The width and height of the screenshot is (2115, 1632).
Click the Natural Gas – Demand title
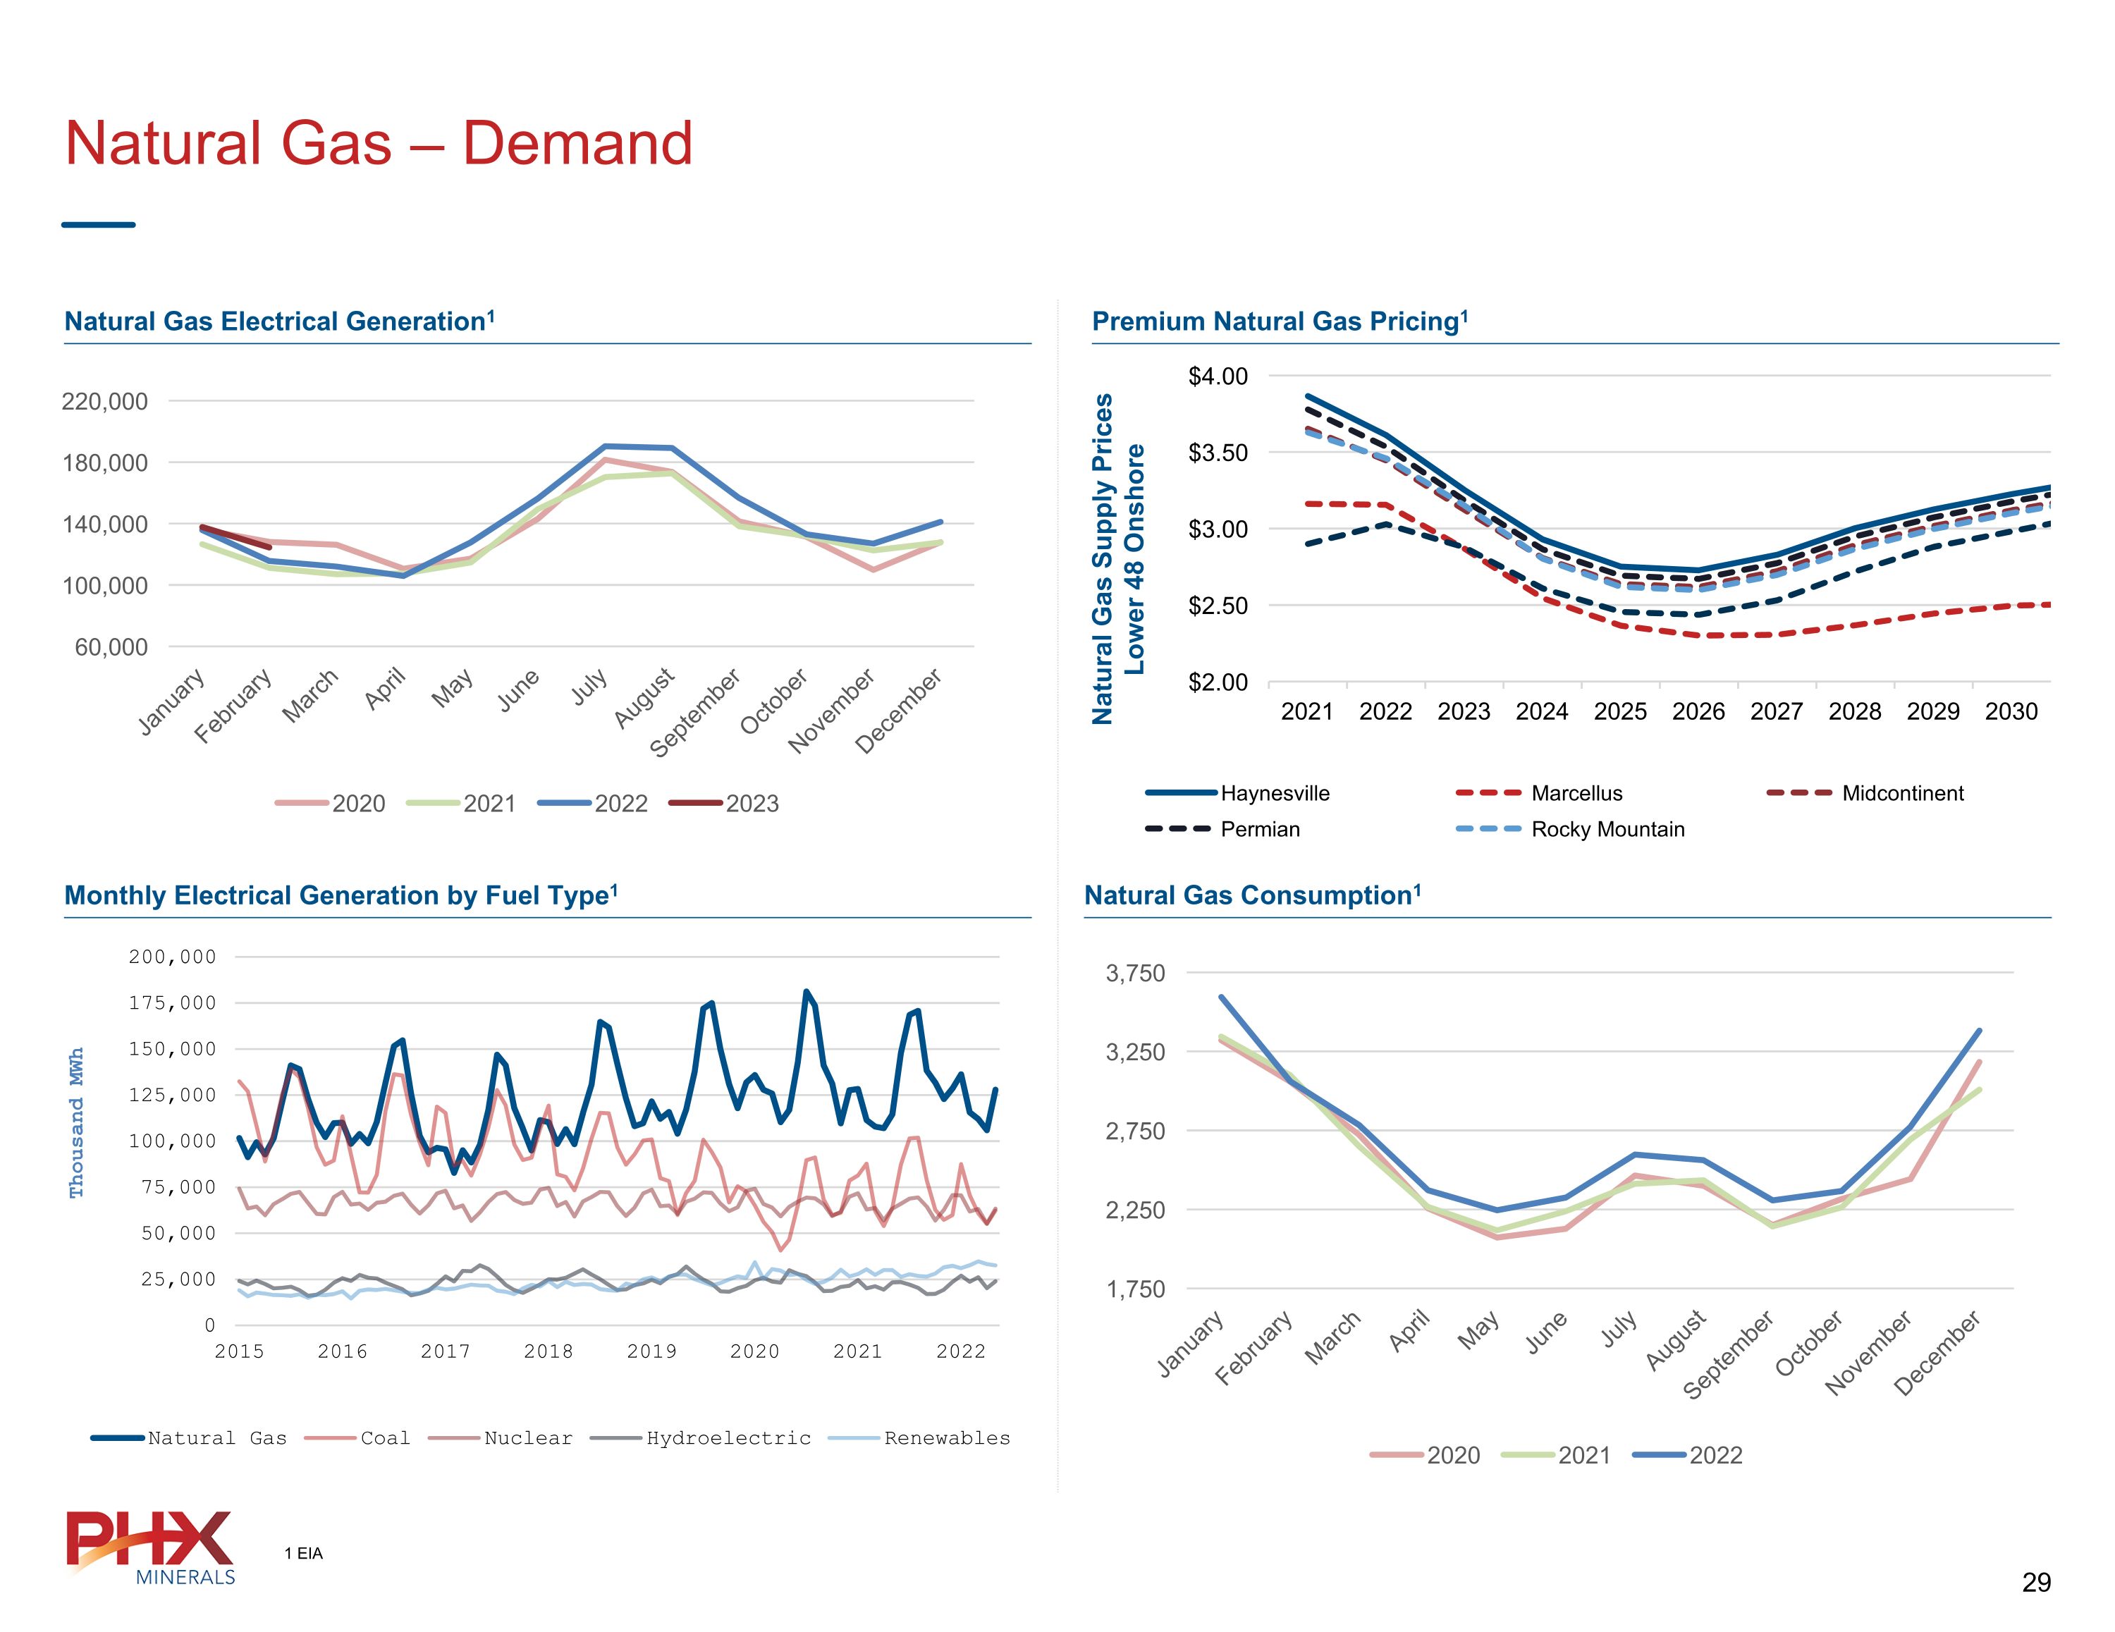(x=379, y=143)
